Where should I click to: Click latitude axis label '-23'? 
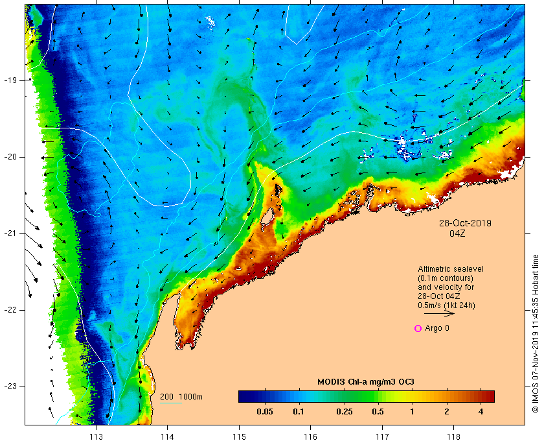pyautogui.click(x=11, y=387)
